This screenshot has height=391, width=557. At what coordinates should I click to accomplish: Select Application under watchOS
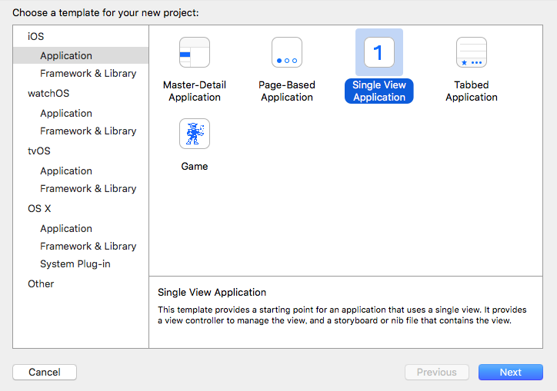[66, 113]
